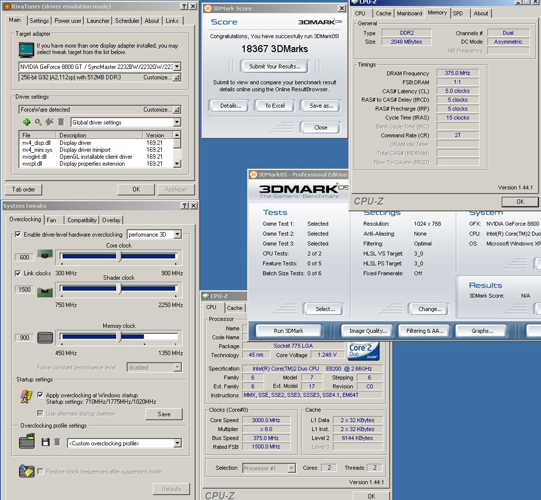This screenshot has width=541, height=500.
Task: Toggle Enable driver-level hardware overclocking checkbox
Action: pyautogui.click(x=18, y=235)
